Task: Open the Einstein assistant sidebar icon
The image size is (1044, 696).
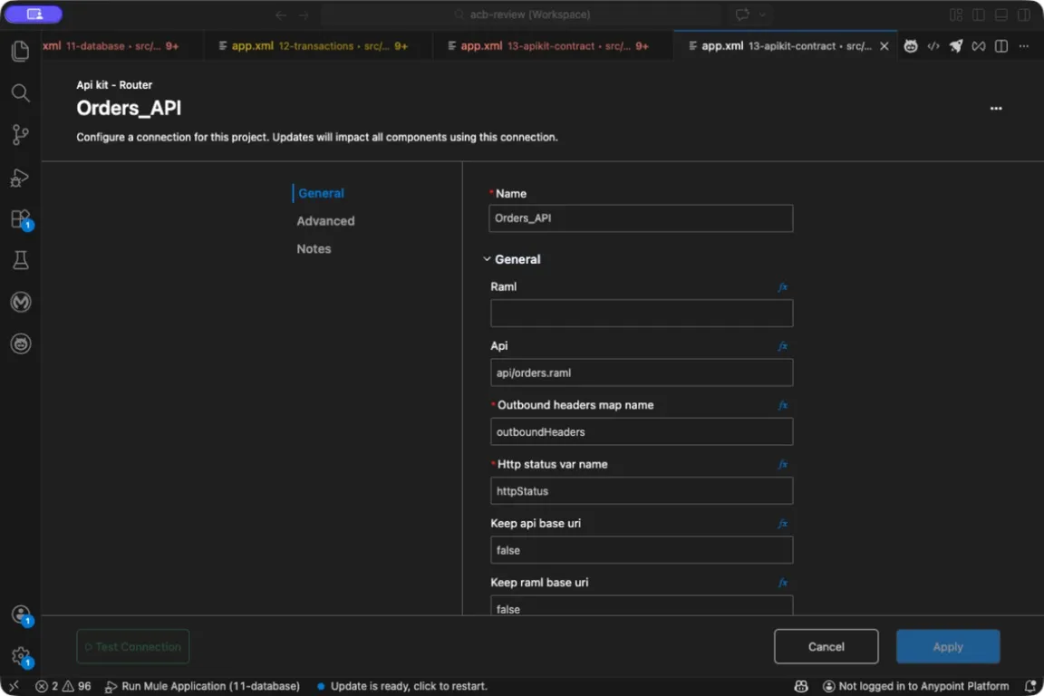Action: pos(20,344)
